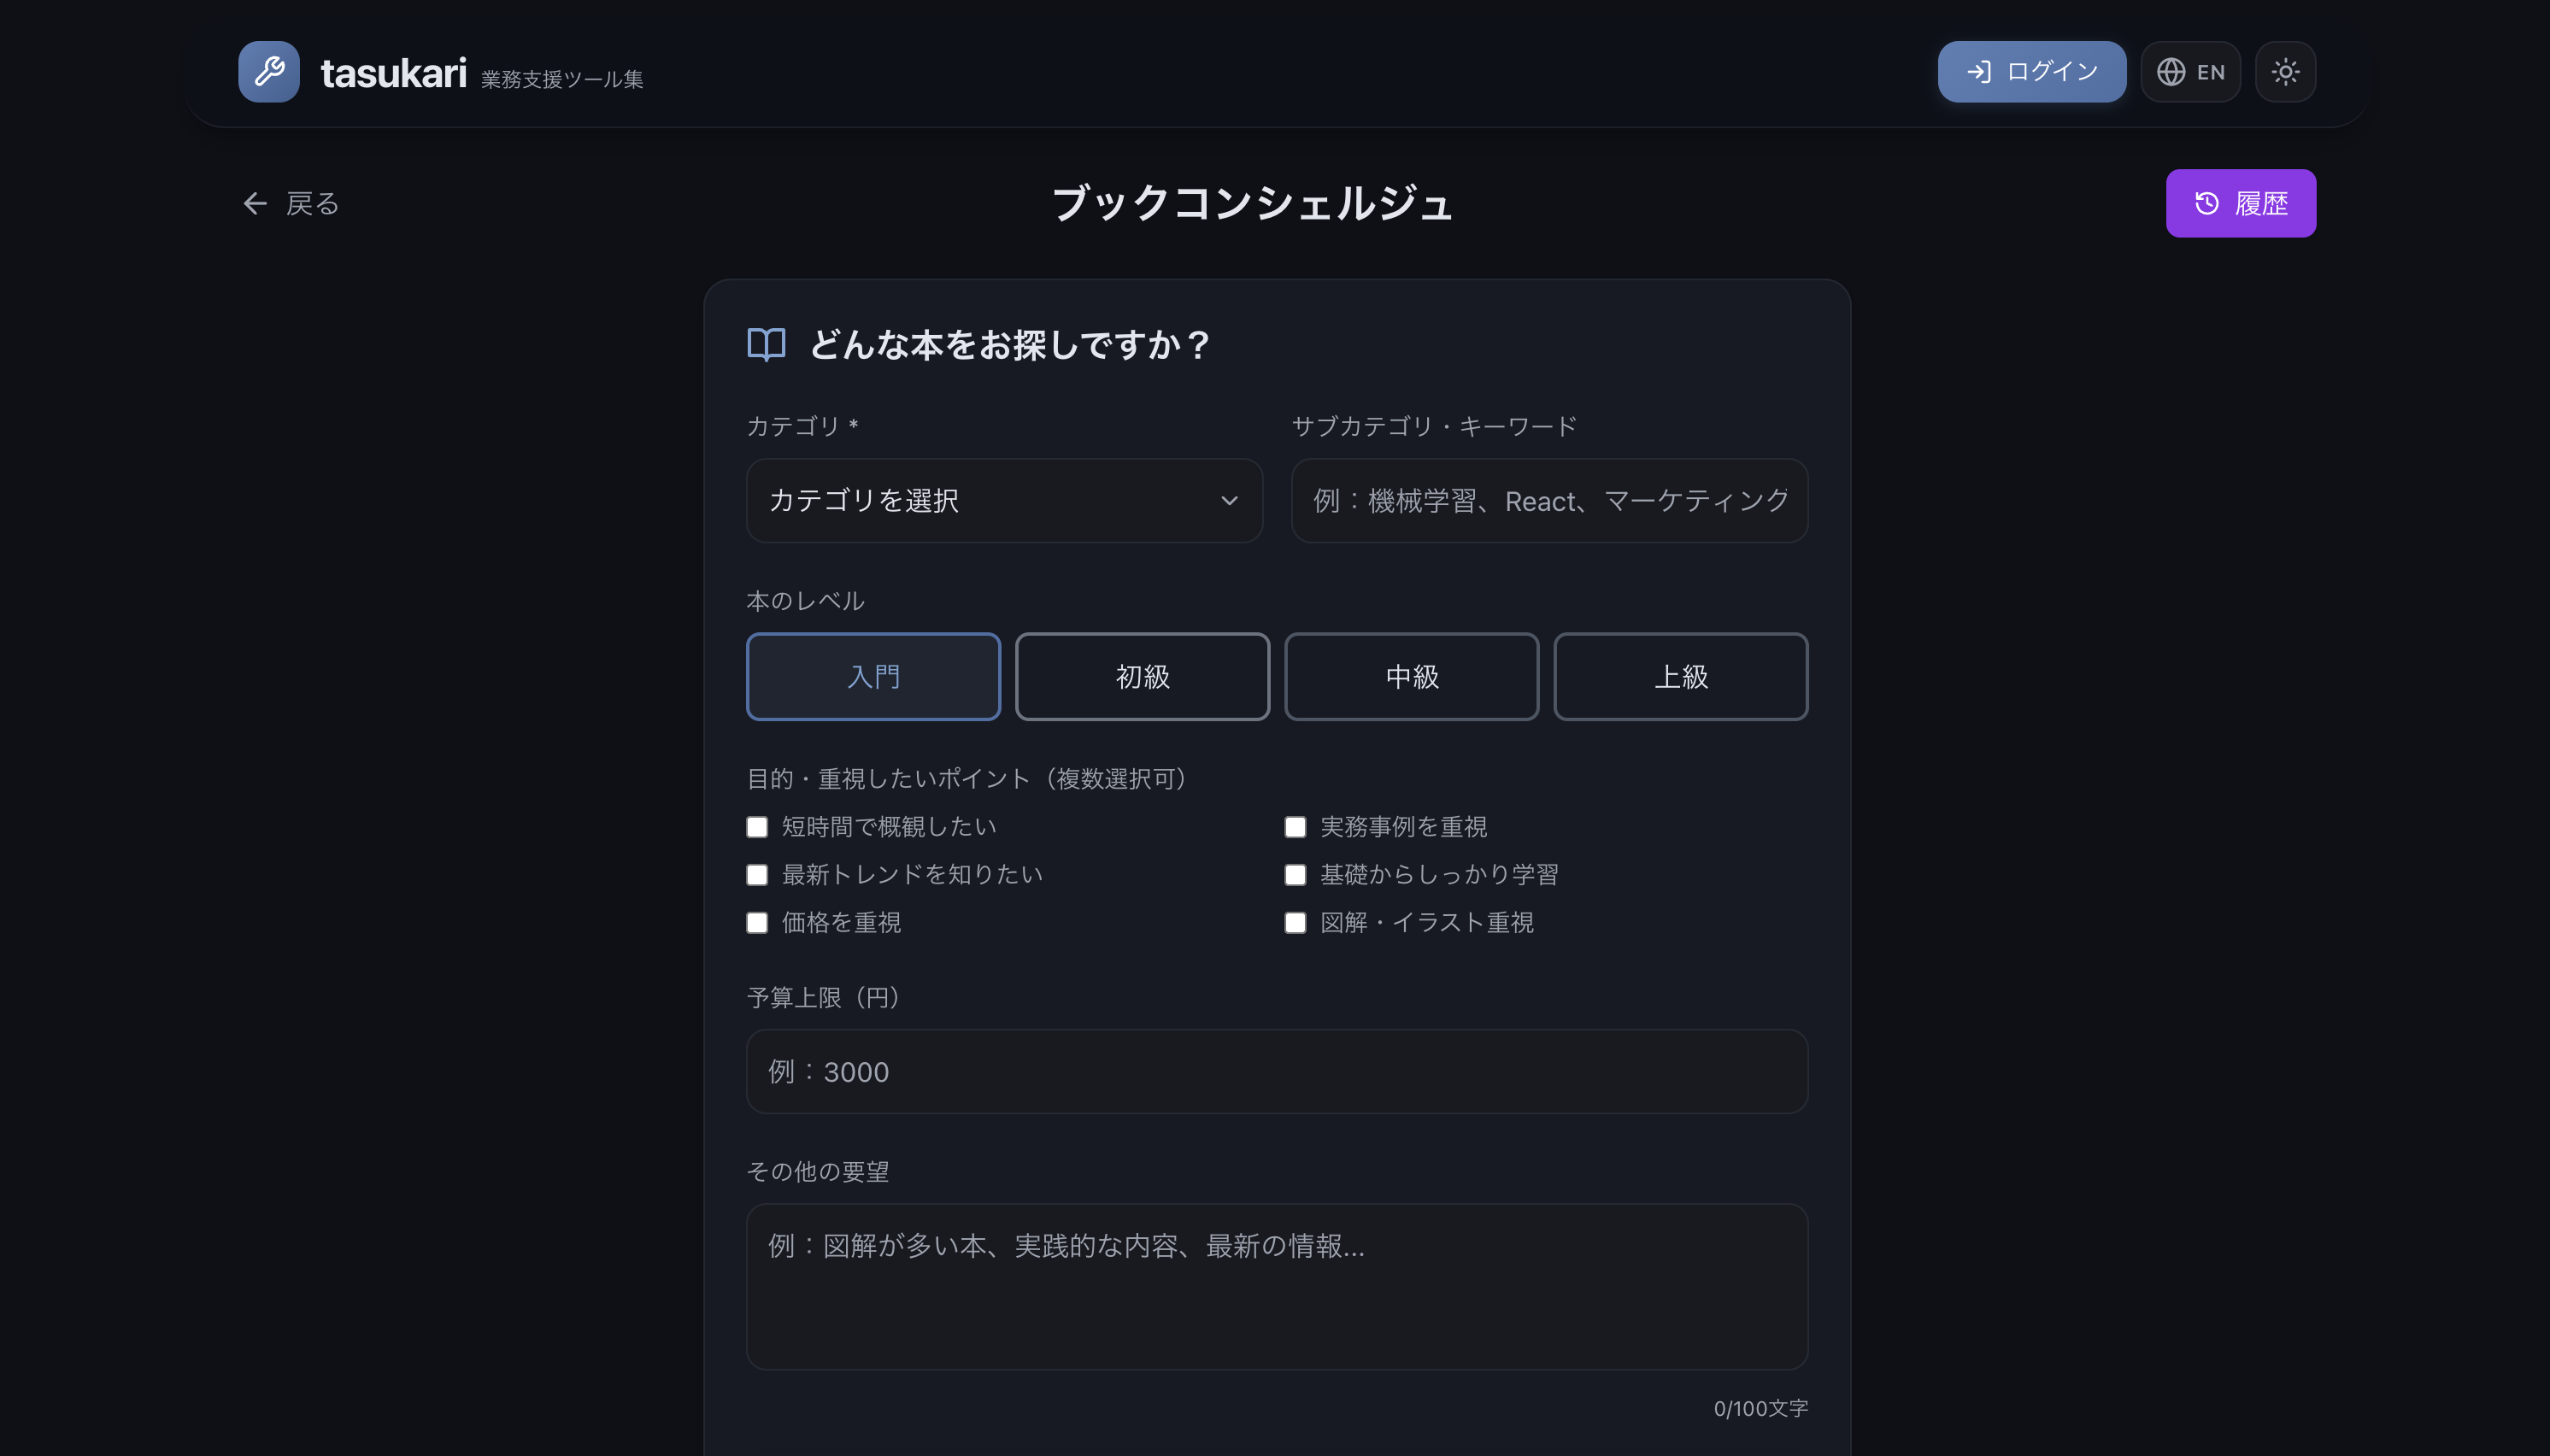Choose the 中級 level button

pos(1411,677)
